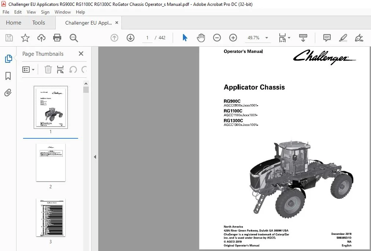Open the zoom level dropdown arrow
Screen dimensions: 371x251
click(x=267, y=38)
